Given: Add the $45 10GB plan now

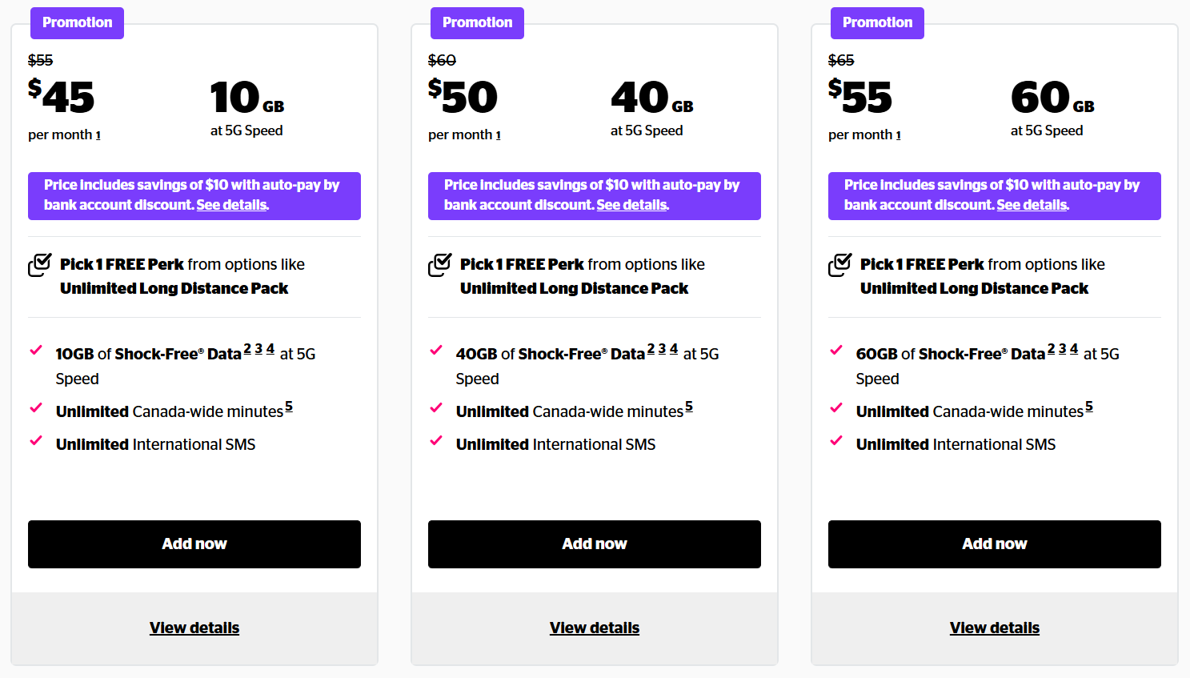Looking at the screenshot, I should [194, 544].
